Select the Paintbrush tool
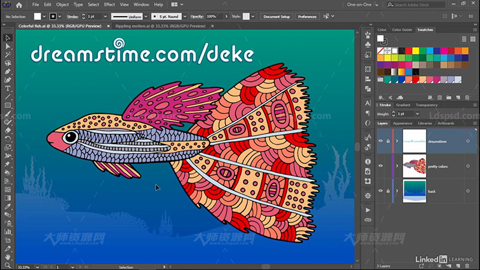Viewport: 480px width, 270px height. click(x=8, y=114)
